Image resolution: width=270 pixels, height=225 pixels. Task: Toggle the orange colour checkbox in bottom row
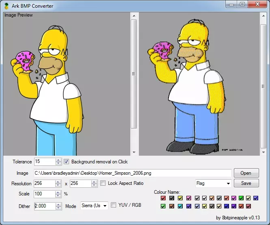(241, 206)
